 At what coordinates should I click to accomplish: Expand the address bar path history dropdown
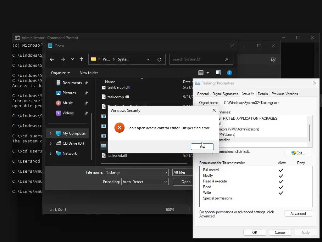pyautogui.click(x=148, y=60)
